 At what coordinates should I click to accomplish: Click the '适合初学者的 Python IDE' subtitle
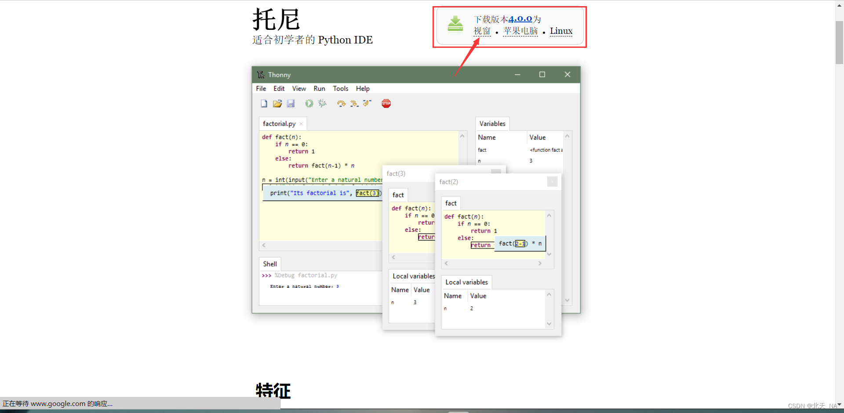[313, 40]
